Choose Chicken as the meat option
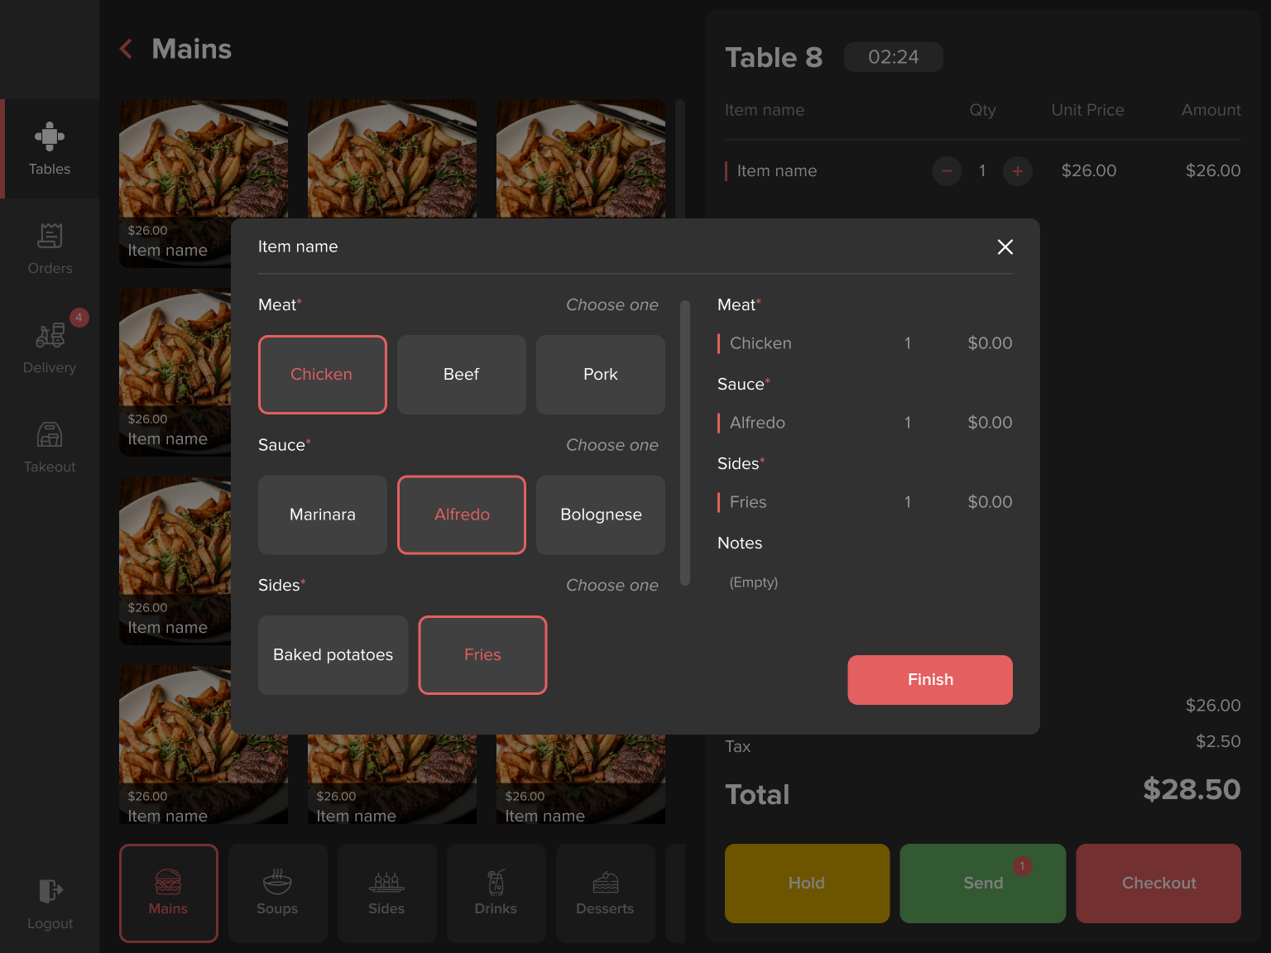The image size is (1271, 953). [322, 374]
